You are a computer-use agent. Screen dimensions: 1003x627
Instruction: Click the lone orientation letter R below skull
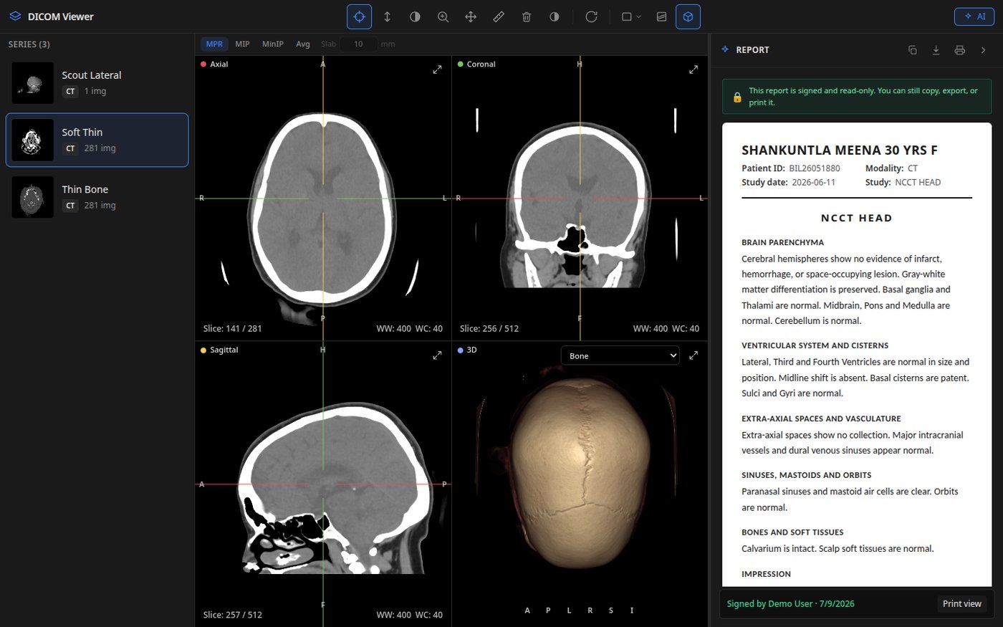point(590,611)
